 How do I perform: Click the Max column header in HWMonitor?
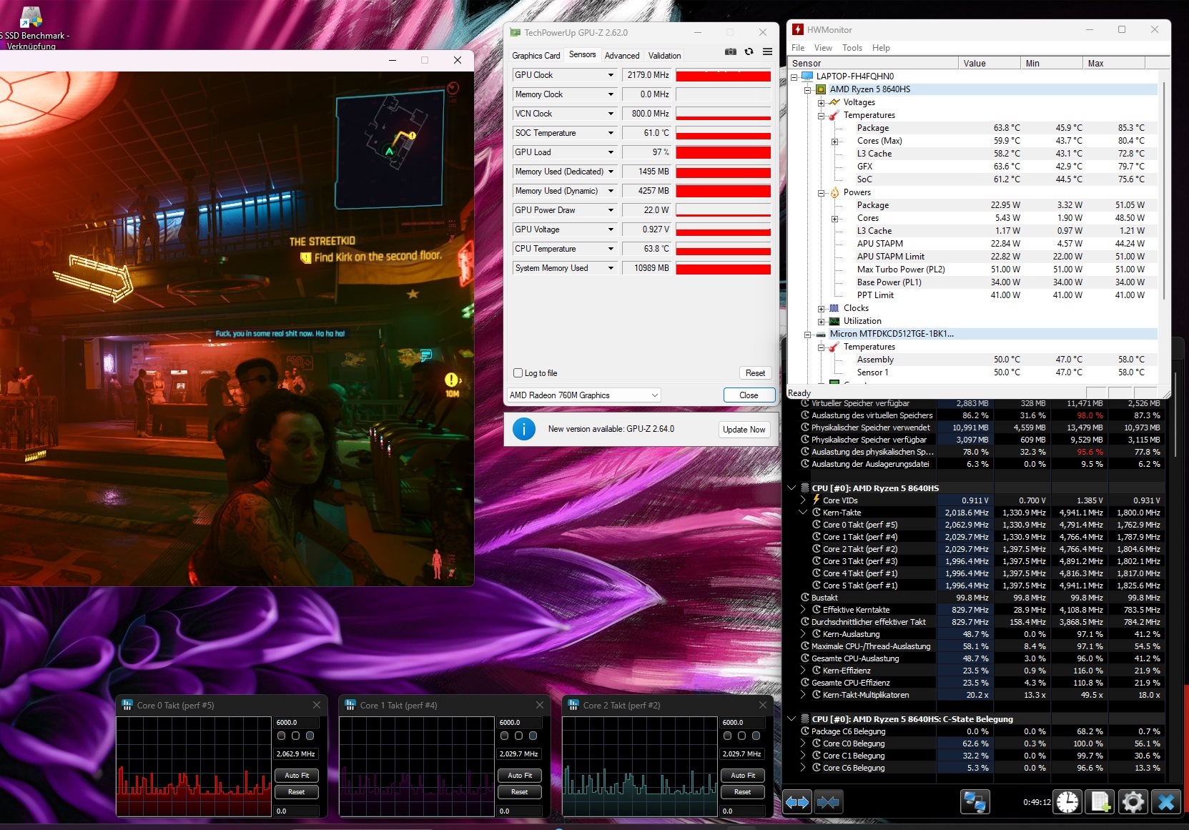[1114, 64]
